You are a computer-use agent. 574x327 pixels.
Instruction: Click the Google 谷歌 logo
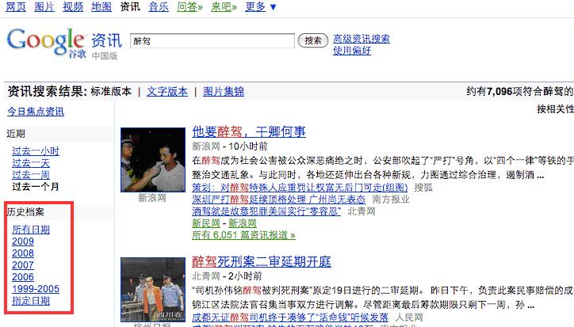coord(46,43)
